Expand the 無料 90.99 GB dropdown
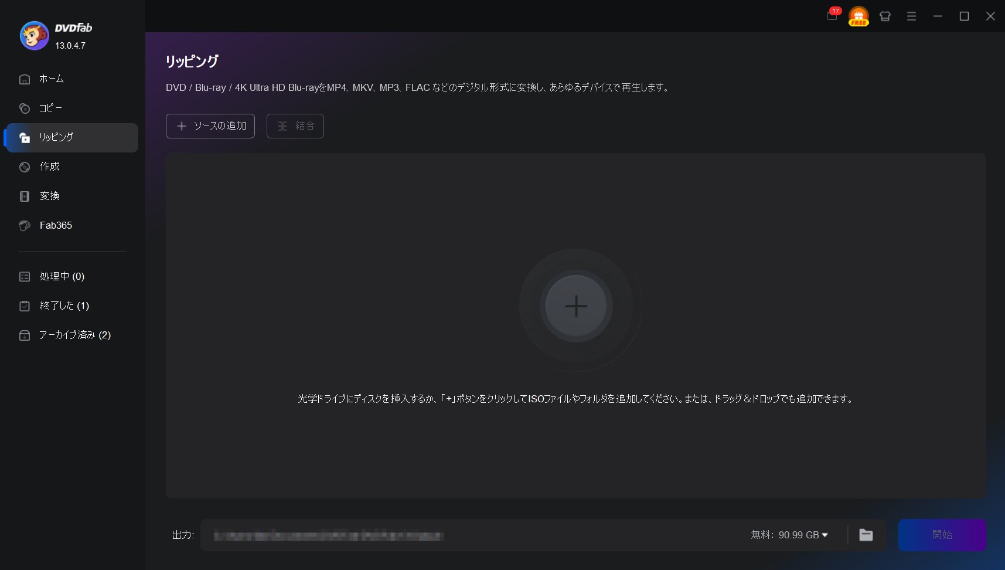 789,535
